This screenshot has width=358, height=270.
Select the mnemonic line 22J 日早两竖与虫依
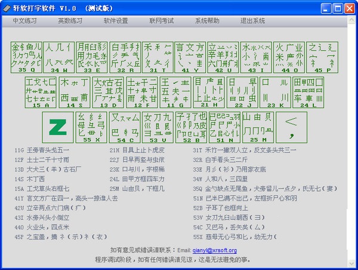click(137, 160)
